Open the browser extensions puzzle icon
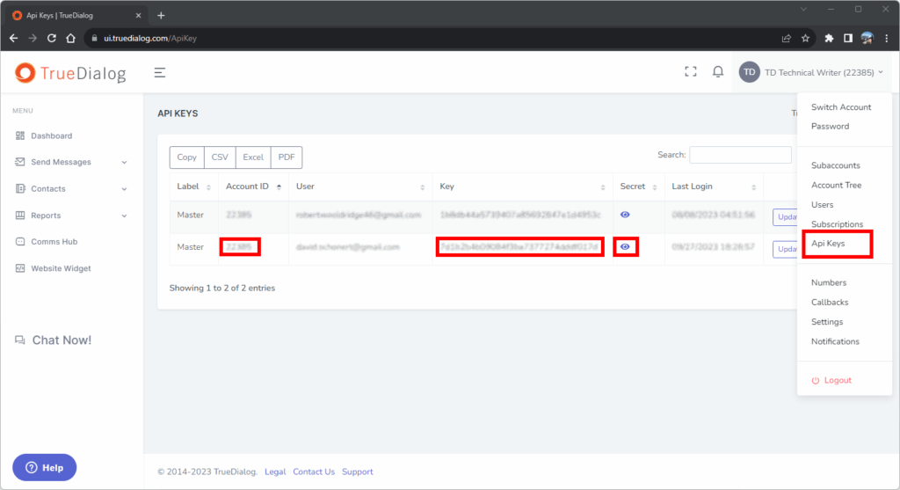Image resolution: width=900 pixels, height=490 pixels. (829, 38)
